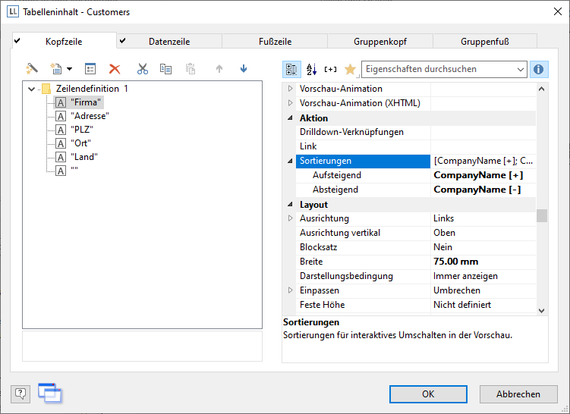Click the wizard wand icon in toolbar
The image size is (570, 414).
(32, 69)
